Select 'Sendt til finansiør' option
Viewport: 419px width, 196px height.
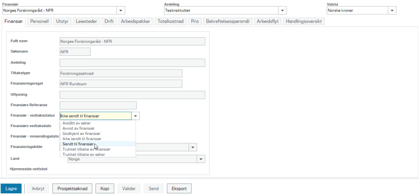point(98,144)
